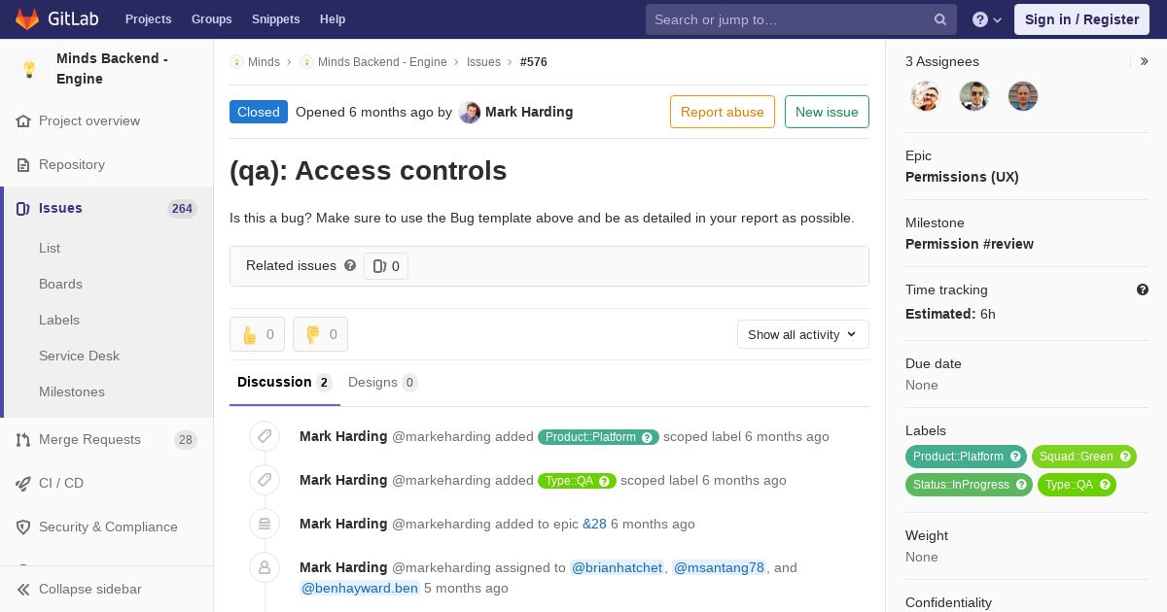This screenshot has width=1167, height=612.
Task: Open the Projects menu
Action: [x=148, y=19]
